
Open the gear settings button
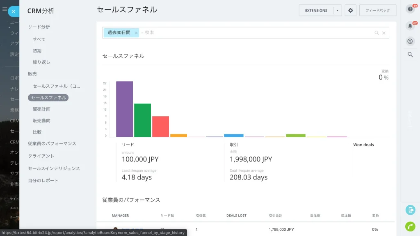[x=350, y=10]
